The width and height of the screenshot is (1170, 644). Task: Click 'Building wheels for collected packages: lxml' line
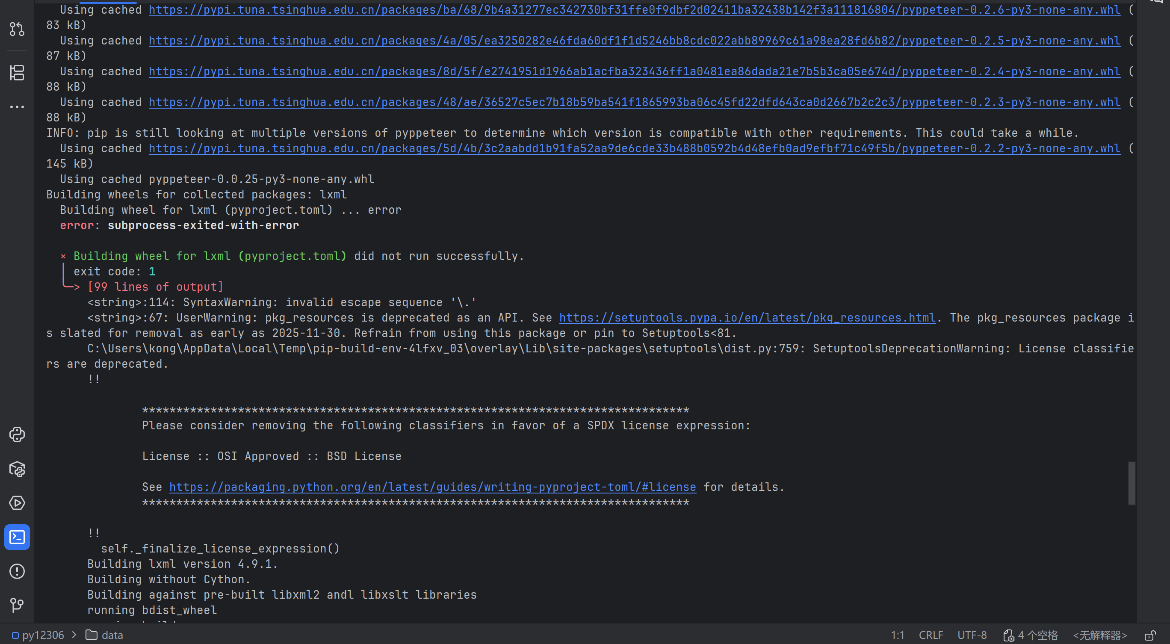click(197, 195)
